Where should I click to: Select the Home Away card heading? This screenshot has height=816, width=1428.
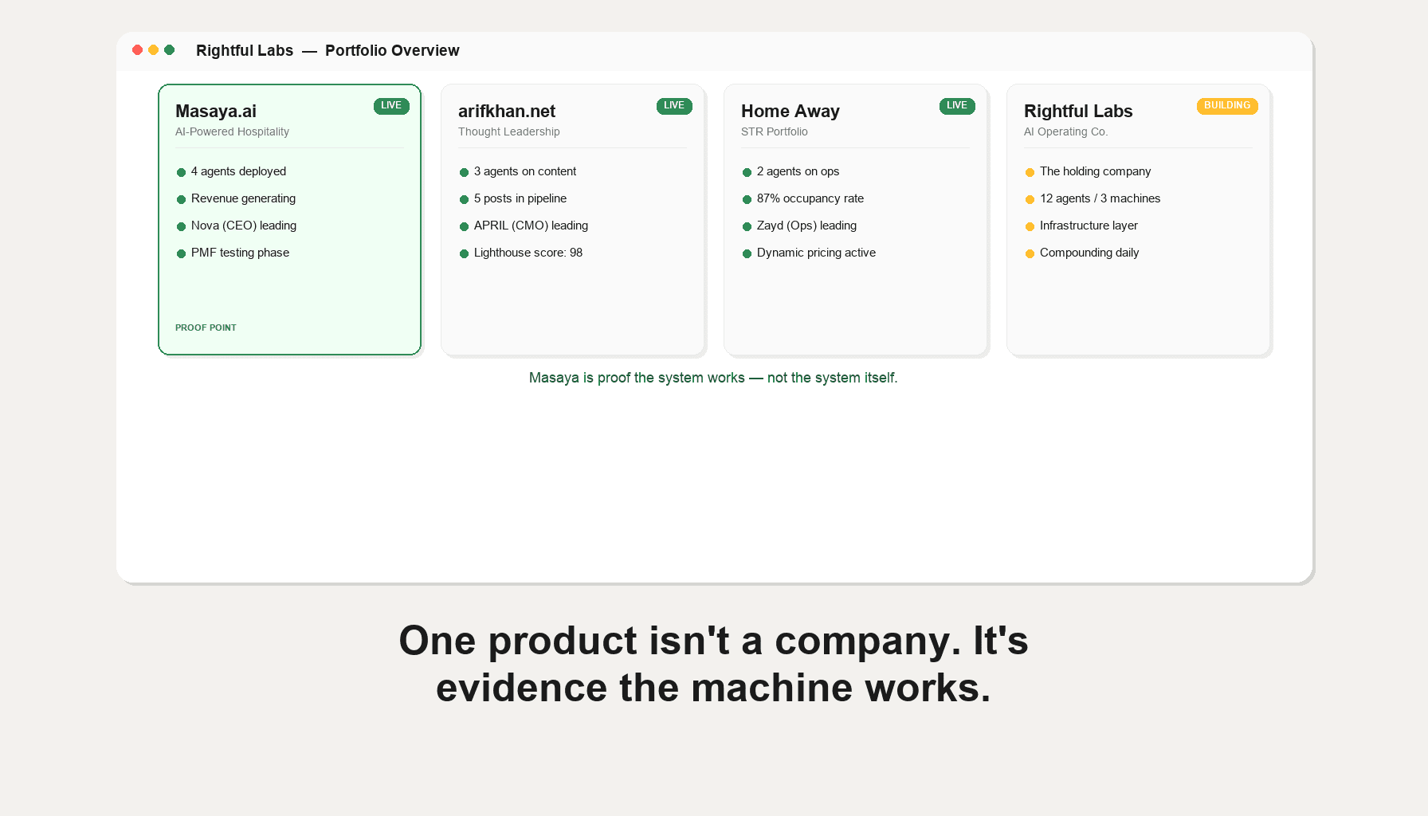(790, 112)
